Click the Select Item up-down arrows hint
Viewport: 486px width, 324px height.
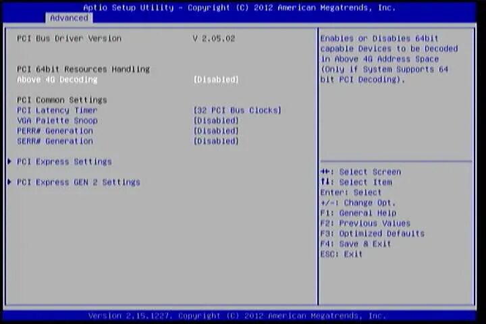click(356, 182)
